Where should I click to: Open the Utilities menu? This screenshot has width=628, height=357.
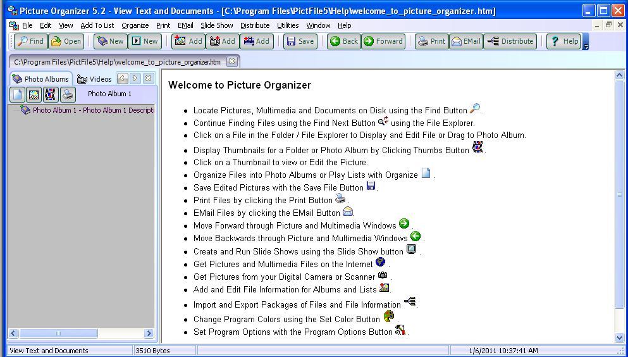click(x=288, y=25)
